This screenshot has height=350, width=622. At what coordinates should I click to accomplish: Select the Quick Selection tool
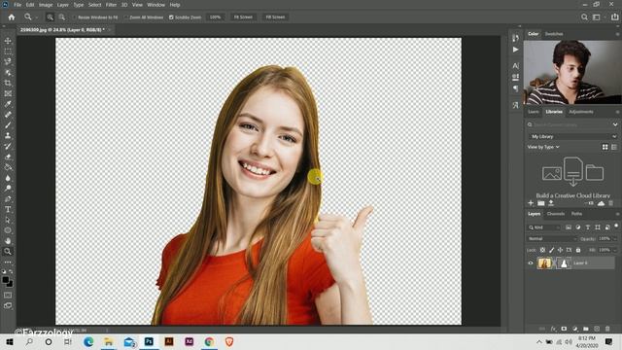click(8, 73)
